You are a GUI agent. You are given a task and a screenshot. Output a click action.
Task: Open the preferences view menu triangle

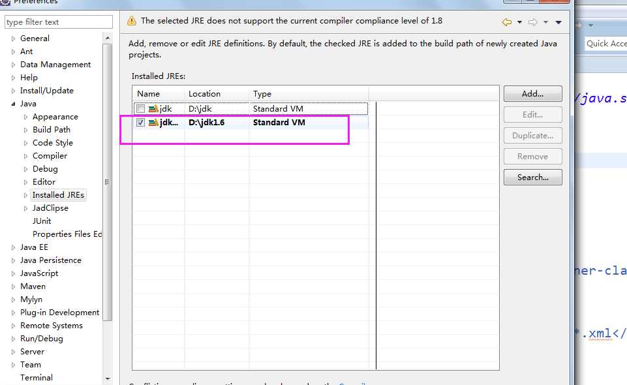pyautogui.click(x=558, y=22)
